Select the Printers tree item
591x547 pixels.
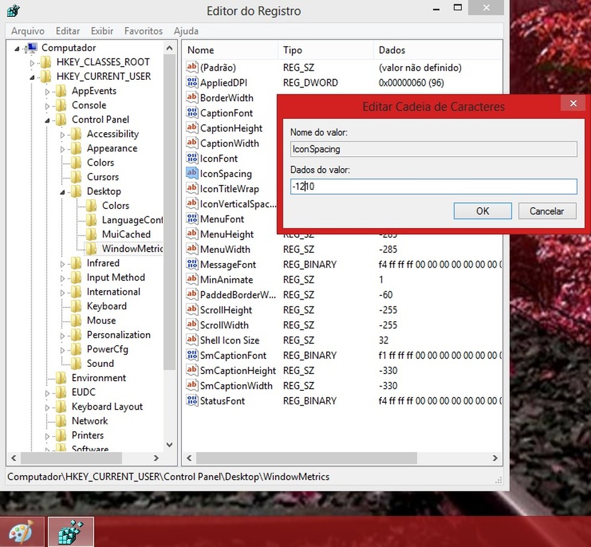click(88, 435)
